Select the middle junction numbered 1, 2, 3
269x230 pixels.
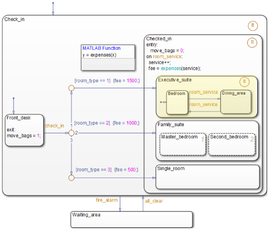71,133
